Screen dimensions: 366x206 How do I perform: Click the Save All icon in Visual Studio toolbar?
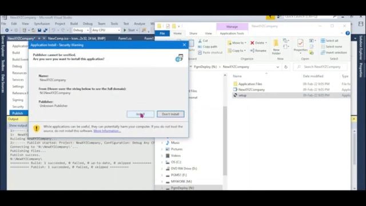[45, 30]
